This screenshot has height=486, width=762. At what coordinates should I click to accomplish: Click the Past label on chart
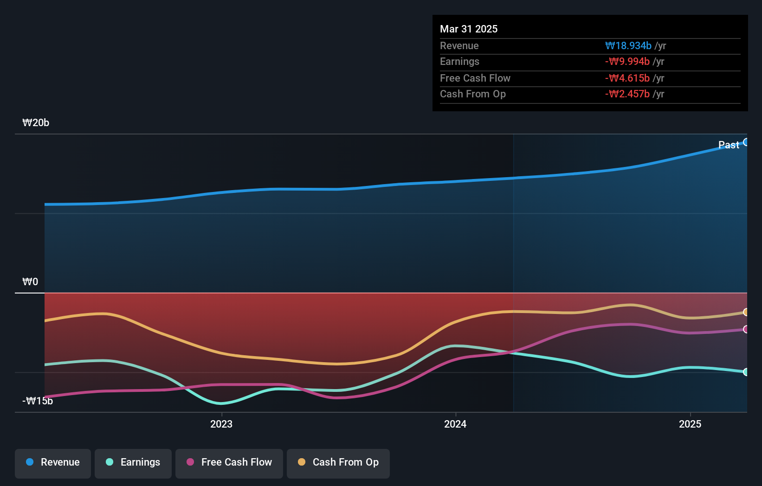(x=729, y=145)
